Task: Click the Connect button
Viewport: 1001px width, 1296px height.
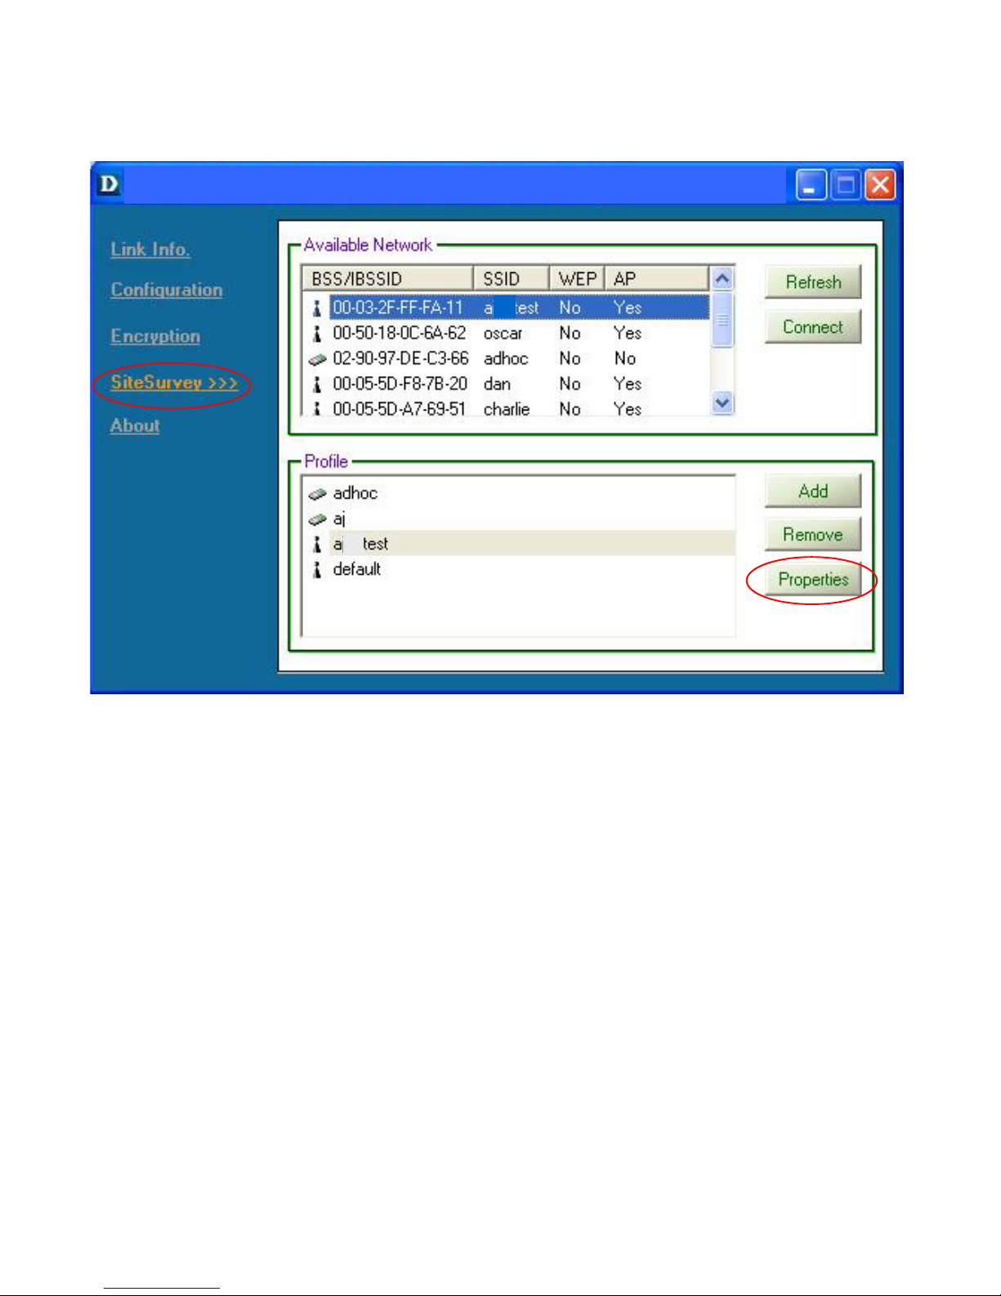Action: [813, 327]
